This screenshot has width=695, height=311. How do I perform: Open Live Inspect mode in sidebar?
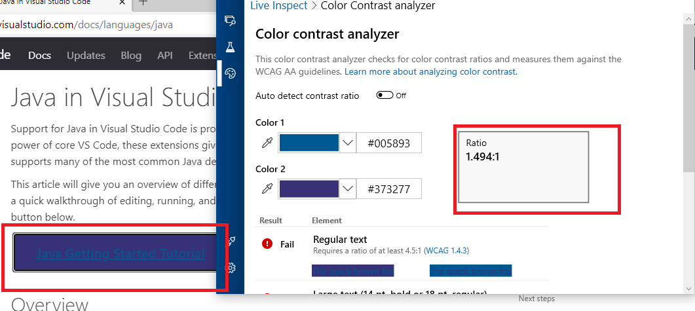click(230, 20)
